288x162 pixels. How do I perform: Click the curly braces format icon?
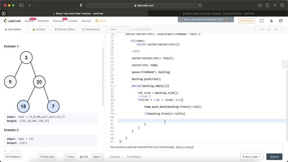click(x=262, y=29)
